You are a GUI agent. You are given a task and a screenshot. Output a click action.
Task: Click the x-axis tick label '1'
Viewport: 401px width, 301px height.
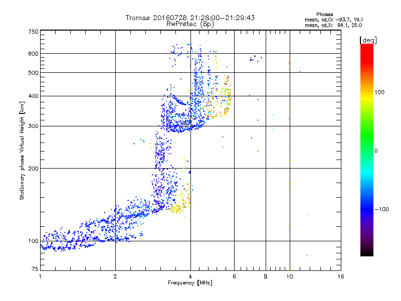tap(41, 276)
